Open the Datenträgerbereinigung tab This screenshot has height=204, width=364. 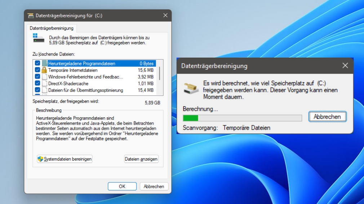coord(52,28)
